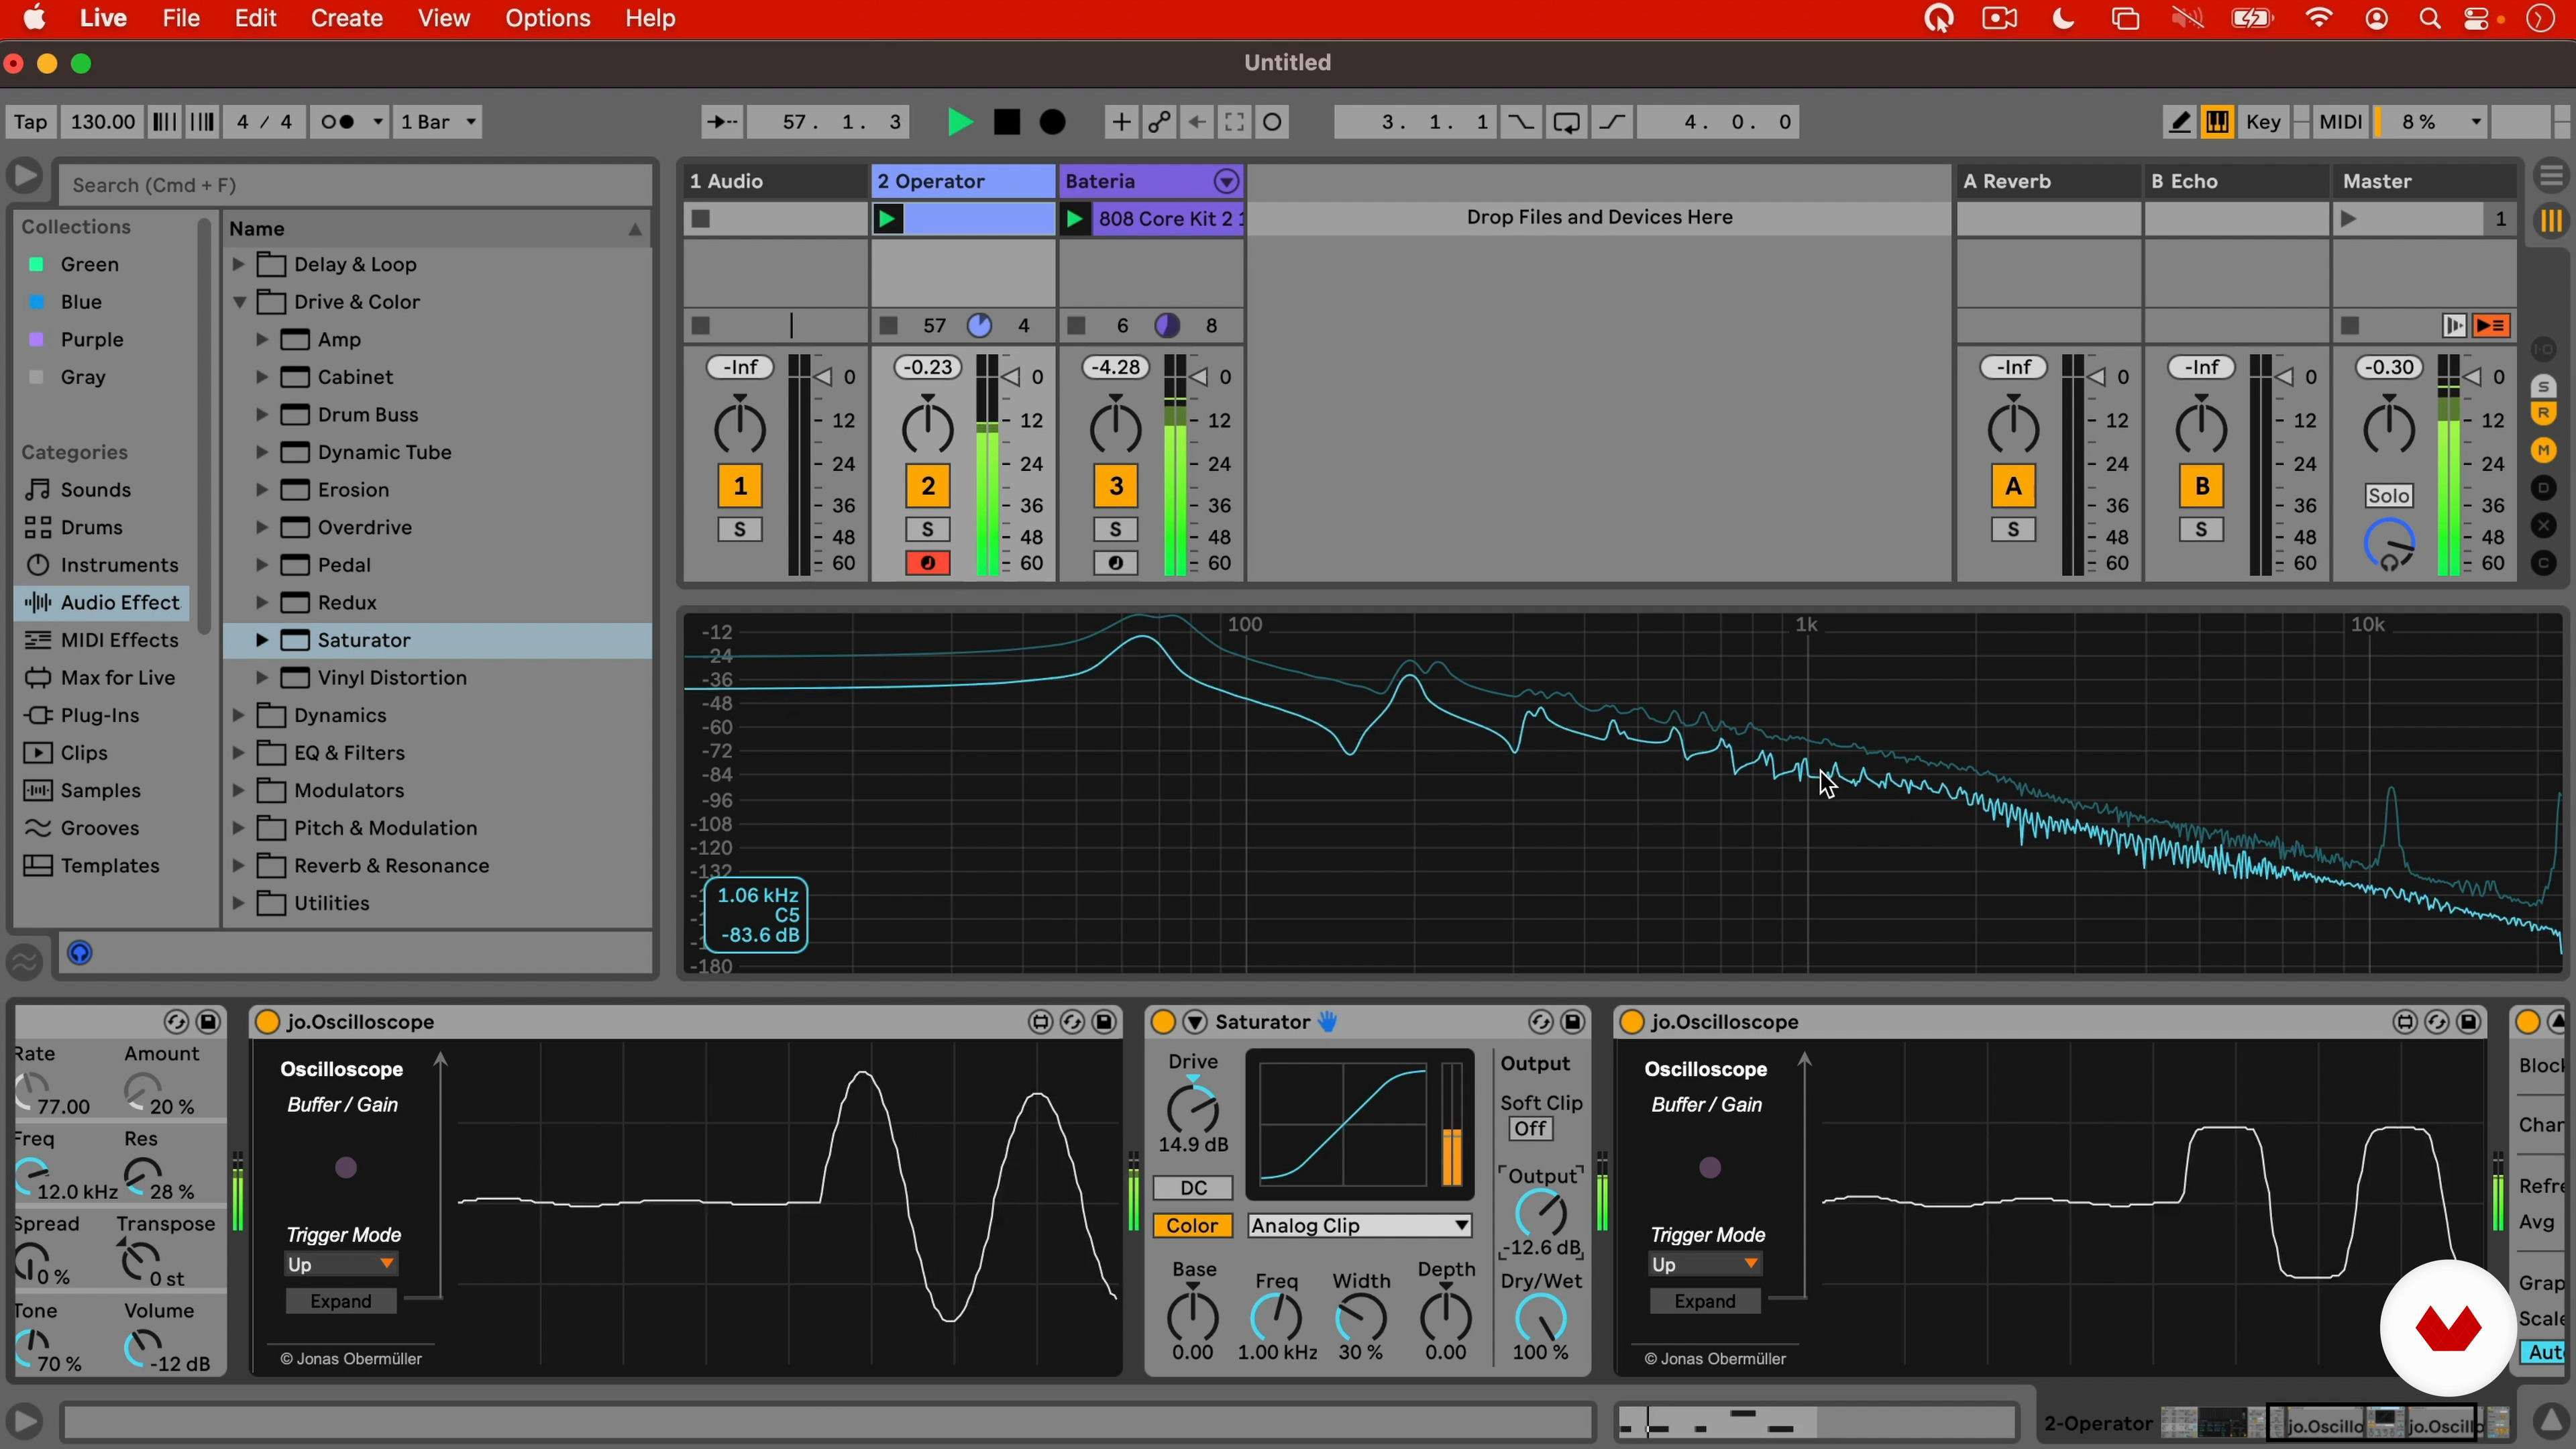Click Saturator Soft Clip Off button

[1531, 1129]
